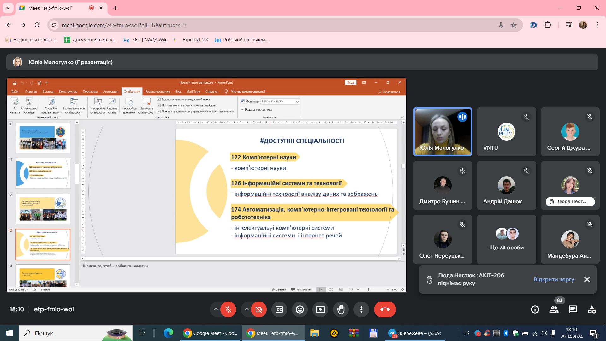606x341 pixels.
Task: Expand video settings arrow beside the camera
Action: point(247,309)
